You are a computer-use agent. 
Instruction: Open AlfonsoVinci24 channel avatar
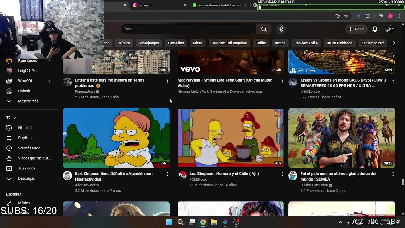pos(67,175)
